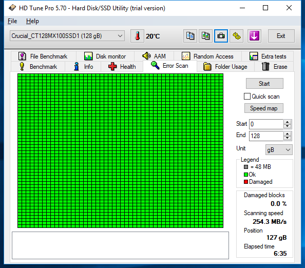Click the Speed map button
The height and width of the screenshot is (268, 305).
tap(264, 108)
